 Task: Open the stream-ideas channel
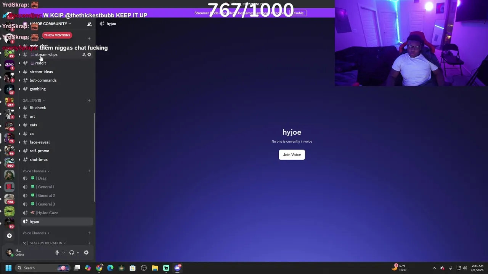pyautogui.click(x=56, y=72)
